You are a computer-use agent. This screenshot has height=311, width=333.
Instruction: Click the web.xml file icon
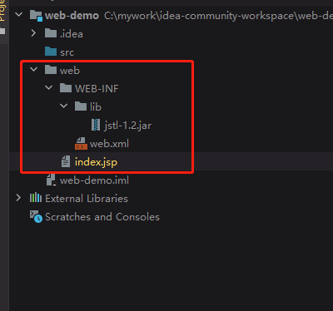coord(81,144)
